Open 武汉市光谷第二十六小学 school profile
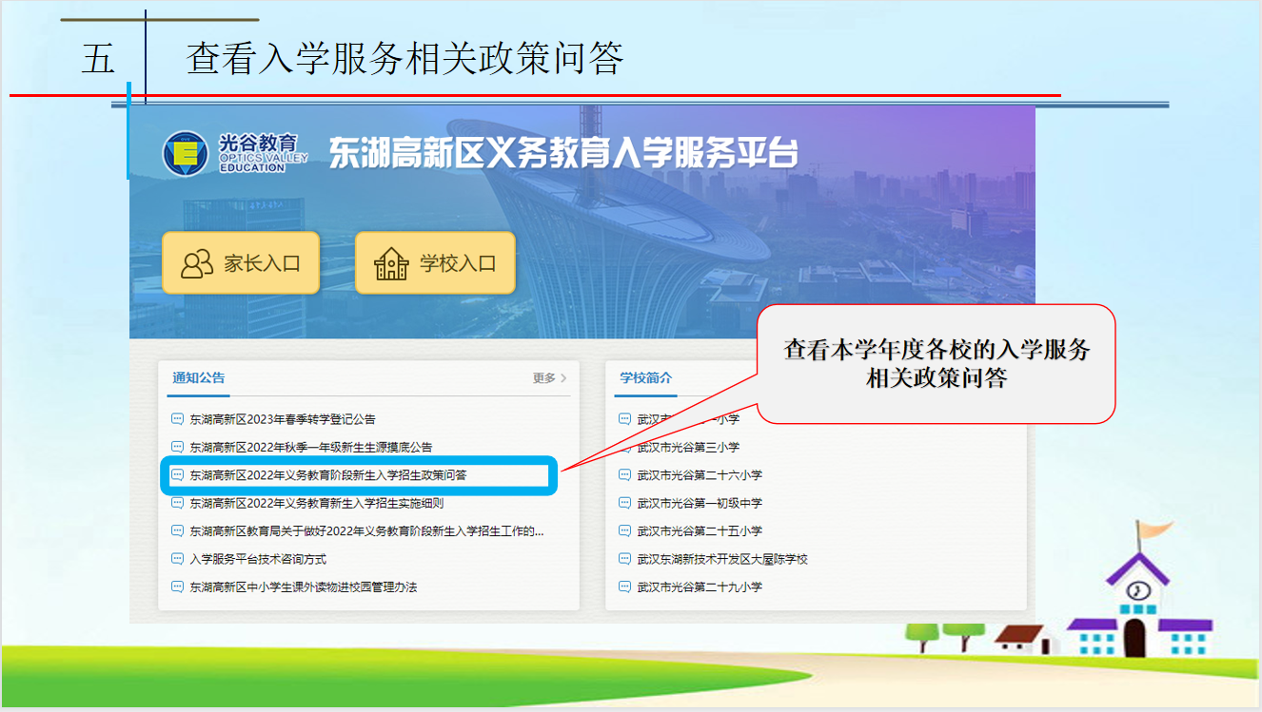1262x712 pixels. pos(700,475)
